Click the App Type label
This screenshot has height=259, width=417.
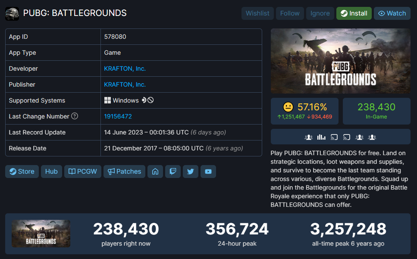point(22,53)
